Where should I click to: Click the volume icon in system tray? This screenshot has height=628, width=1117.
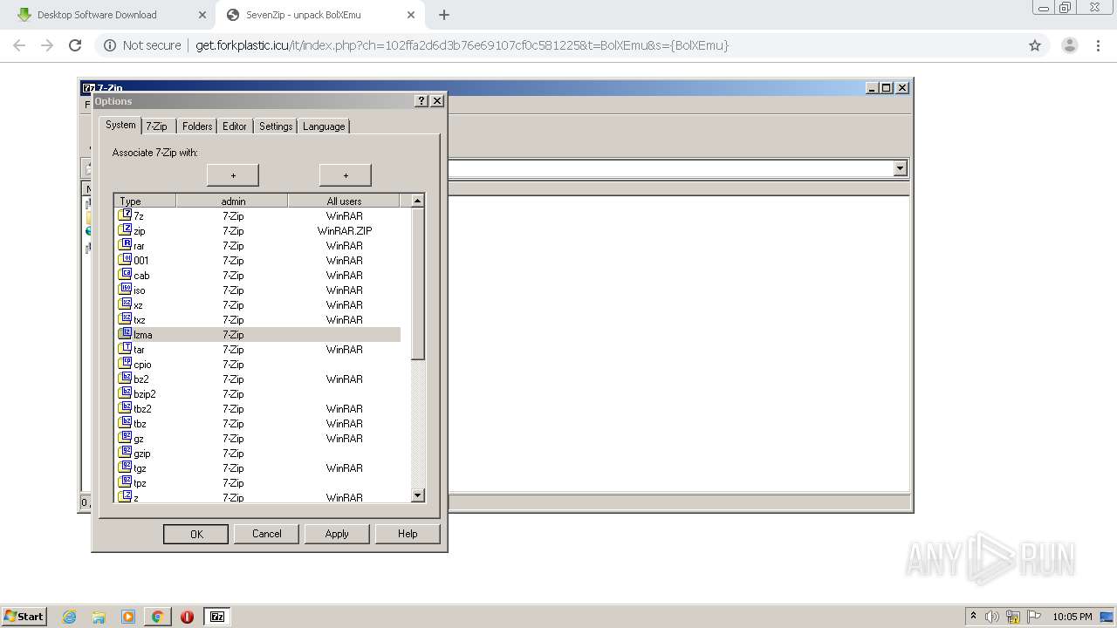coord(992,617)
